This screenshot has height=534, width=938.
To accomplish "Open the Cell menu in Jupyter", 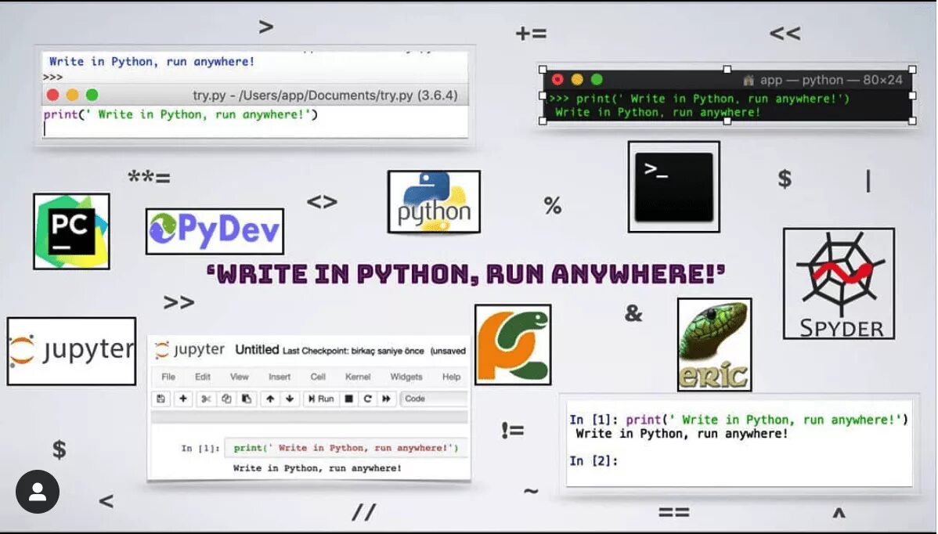I will 318,377.
